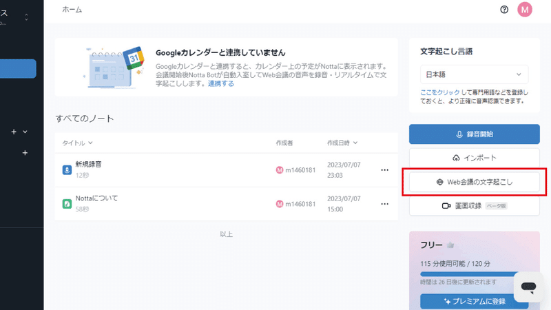Image resolution: width=551 pixels, height=310 pixels.
Task: Click the m1460181 author in Nottaについて row
Action: tap(300, 204)
